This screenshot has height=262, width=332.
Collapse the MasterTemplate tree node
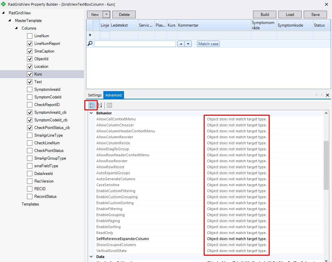(10, 20)
